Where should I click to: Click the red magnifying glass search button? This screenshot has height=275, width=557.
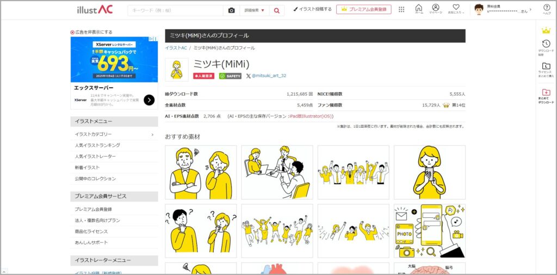coord(276,10)
